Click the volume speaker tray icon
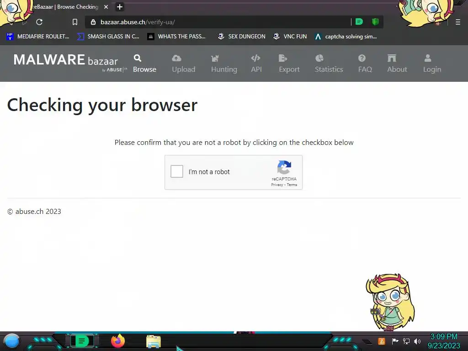The height and width of the screenshot is (351, 468). tap(417, 341)
